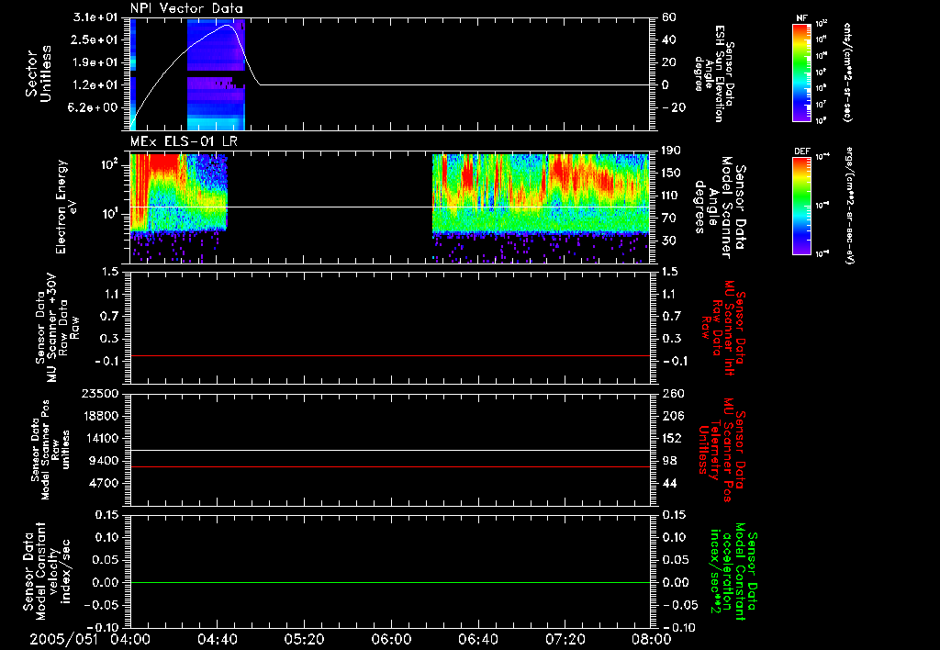Click the ergs/(cm**2-sr-sec-eV) unit label
The height and width of the screenshot is (650, 940).
(850, 206)
